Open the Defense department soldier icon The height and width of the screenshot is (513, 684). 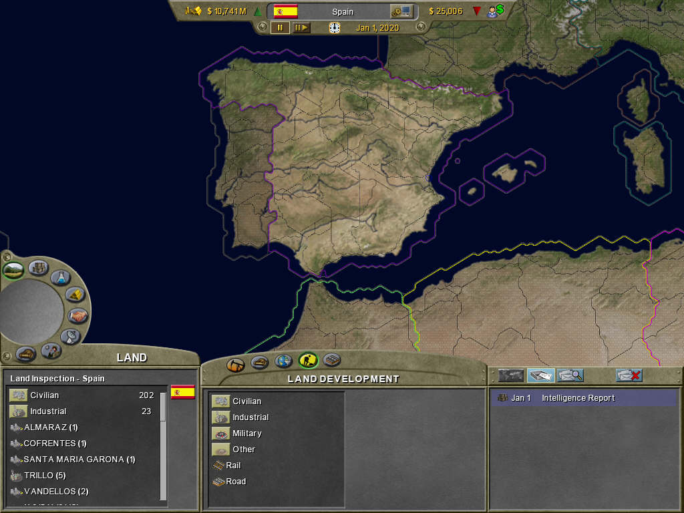(50, 350)
